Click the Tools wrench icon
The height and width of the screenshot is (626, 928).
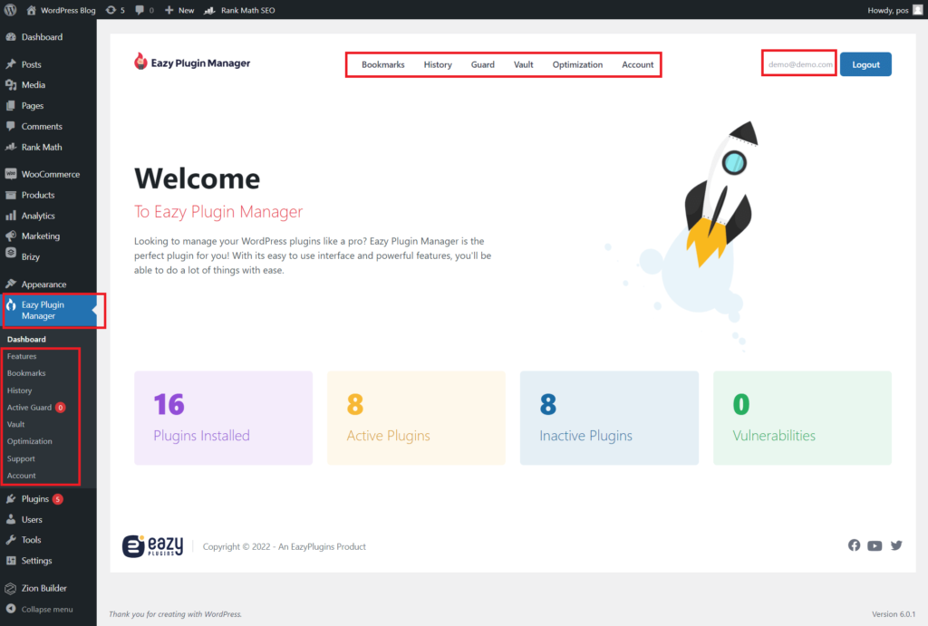pyautogui.click(x=11, y=540)
